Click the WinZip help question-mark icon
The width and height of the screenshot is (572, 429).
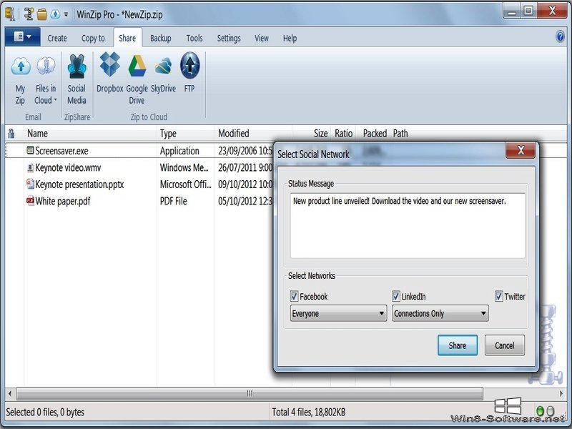(560, 36)
